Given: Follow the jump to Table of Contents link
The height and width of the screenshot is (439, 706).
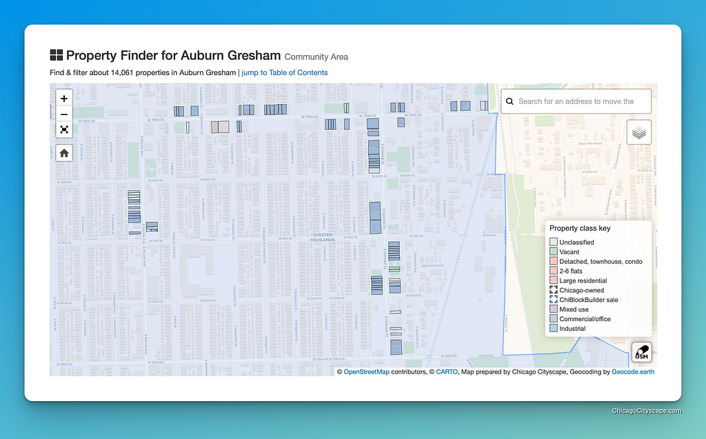Looking at the screenshot, I should [285, 72].
